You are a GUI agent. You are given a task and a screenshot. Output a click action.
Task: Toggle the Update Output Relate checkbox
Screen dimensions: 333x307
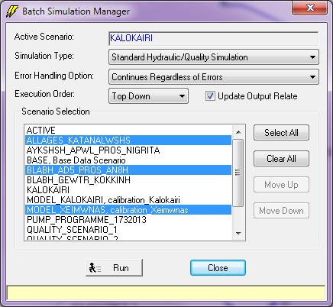point(210,96)
